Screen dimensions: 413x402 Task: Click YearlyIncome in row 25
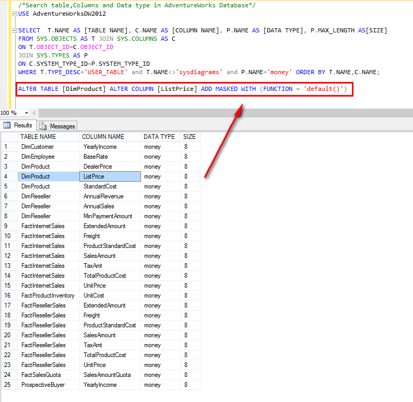pyautogui.click(x=110, y=385)
